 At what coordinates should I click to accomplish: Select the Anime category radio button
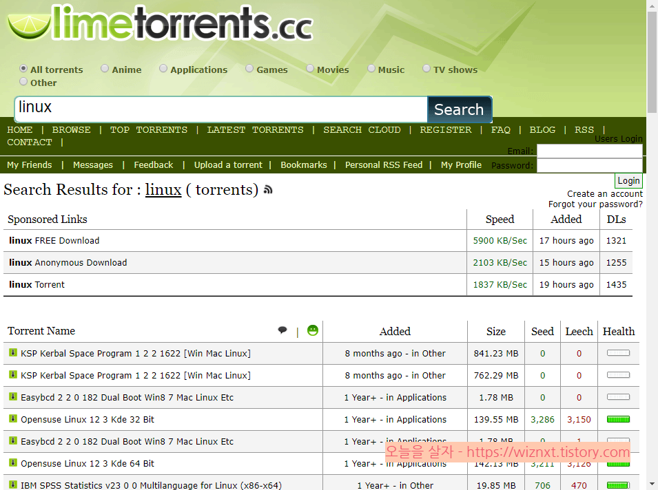[105, 68]
